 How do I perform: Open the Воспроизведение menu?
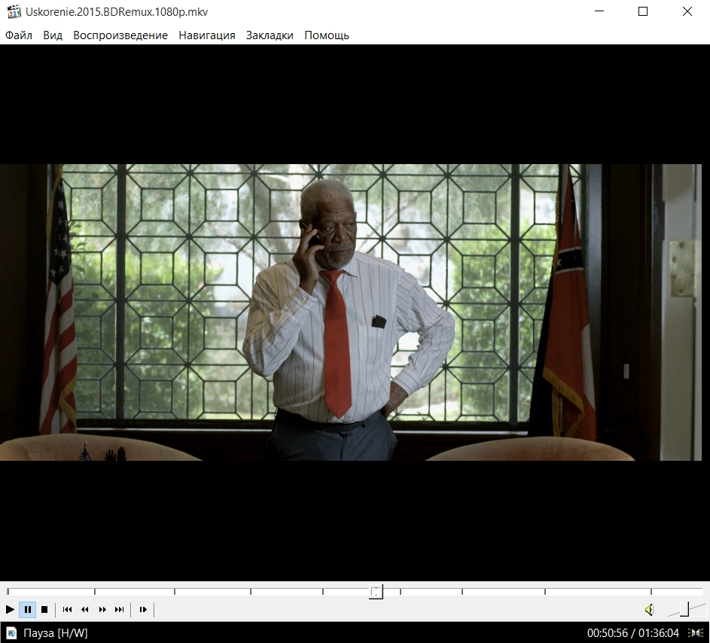pyautogui.click(x=120, y=35)
